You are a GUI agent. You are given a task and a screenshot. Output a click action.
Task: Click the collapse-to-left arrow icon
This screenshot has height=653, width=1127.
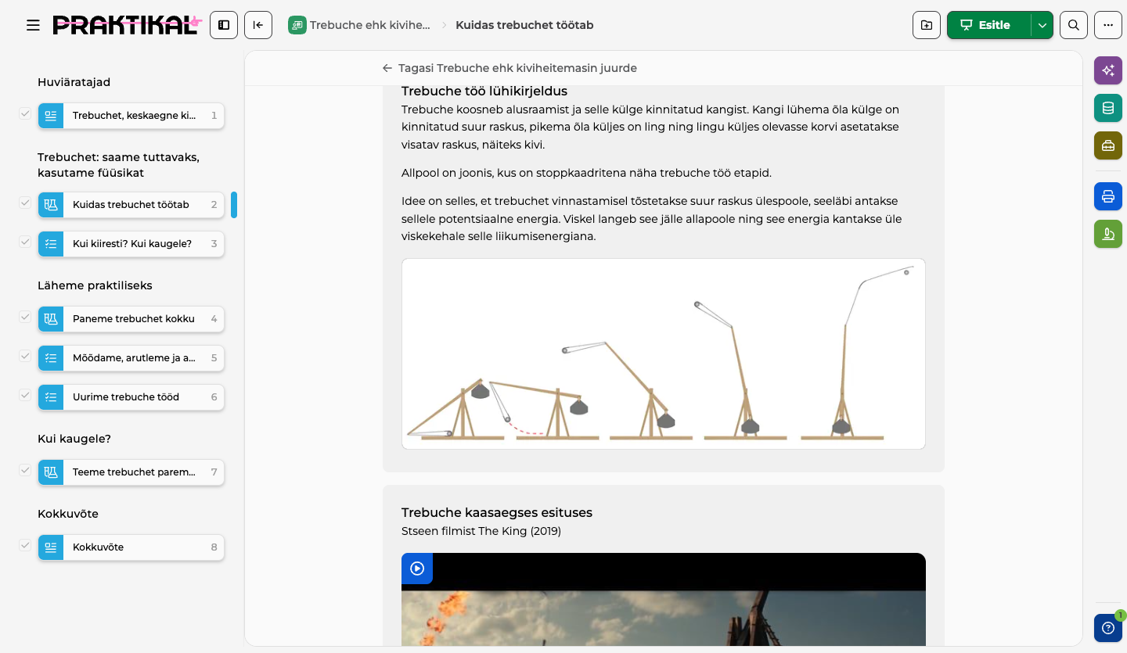[x=258, y=25]
